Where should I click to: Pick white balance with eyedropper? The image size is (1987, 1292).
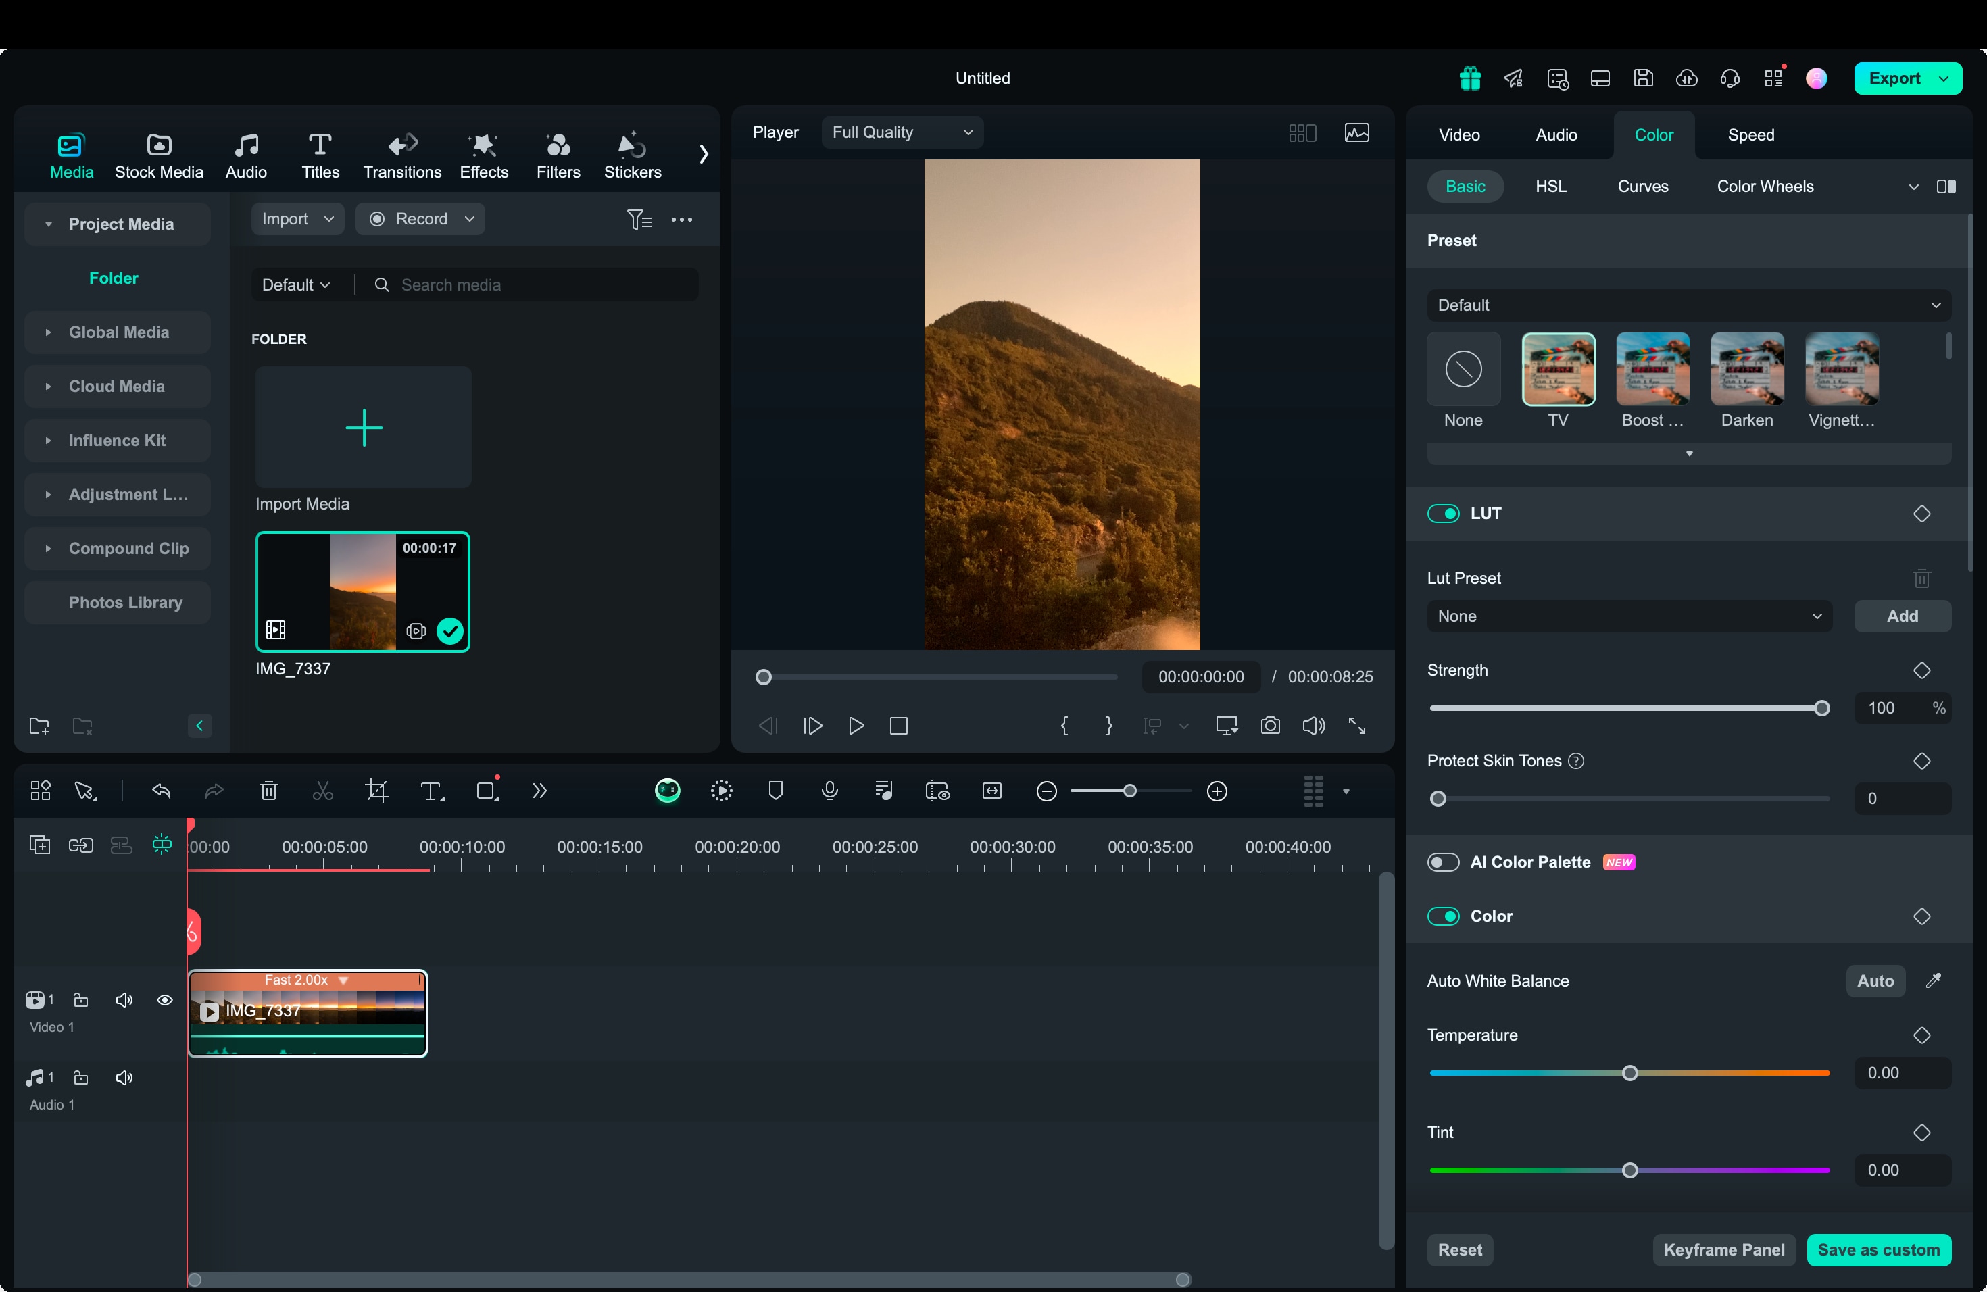(x=1933, y=980)
